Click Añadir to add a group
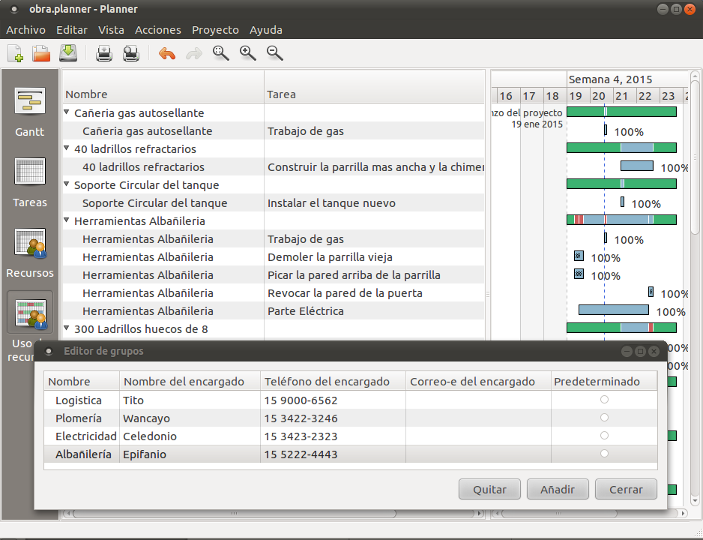703x540 pixels. [x=558, y=489]
